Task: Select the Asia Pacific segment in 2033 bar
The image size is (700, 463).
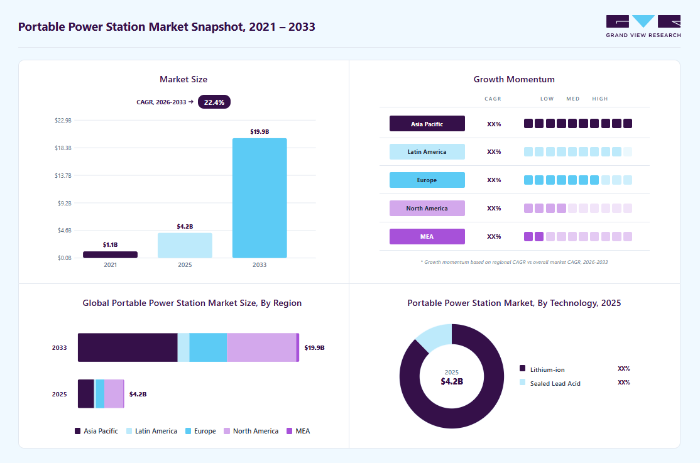Action: coord(128,347)
